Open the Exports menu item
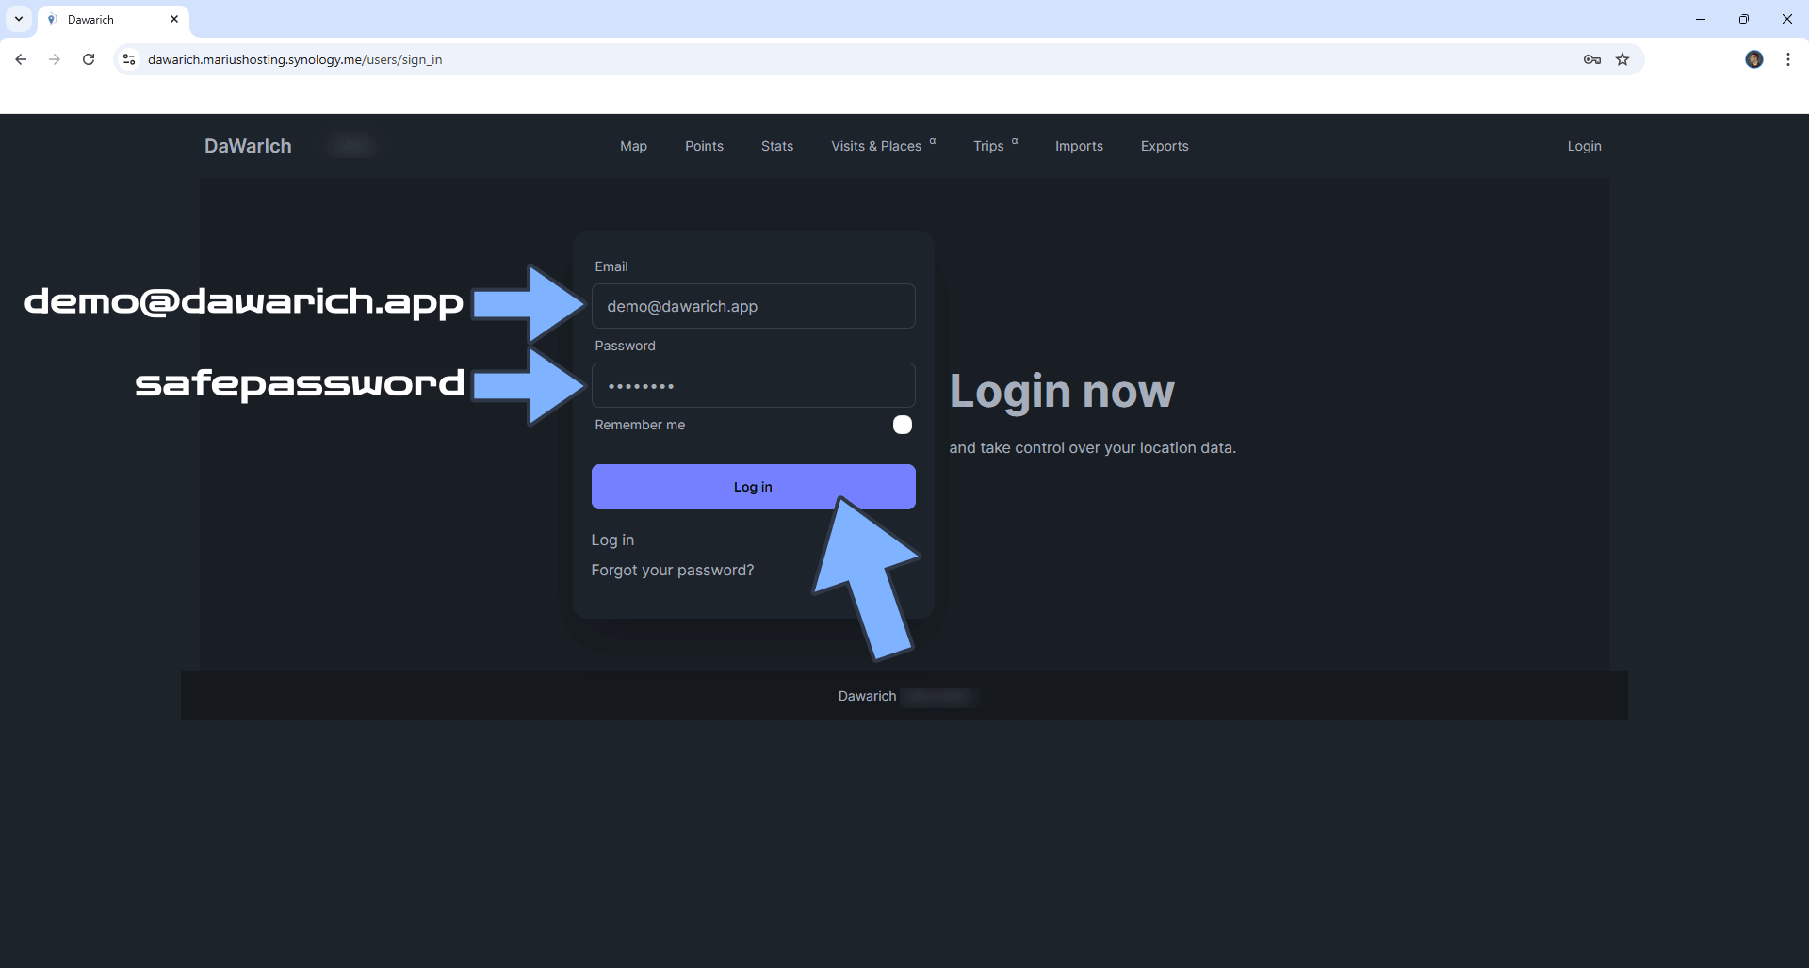This screenshot has width=1809, height=968. point(1165,146)
